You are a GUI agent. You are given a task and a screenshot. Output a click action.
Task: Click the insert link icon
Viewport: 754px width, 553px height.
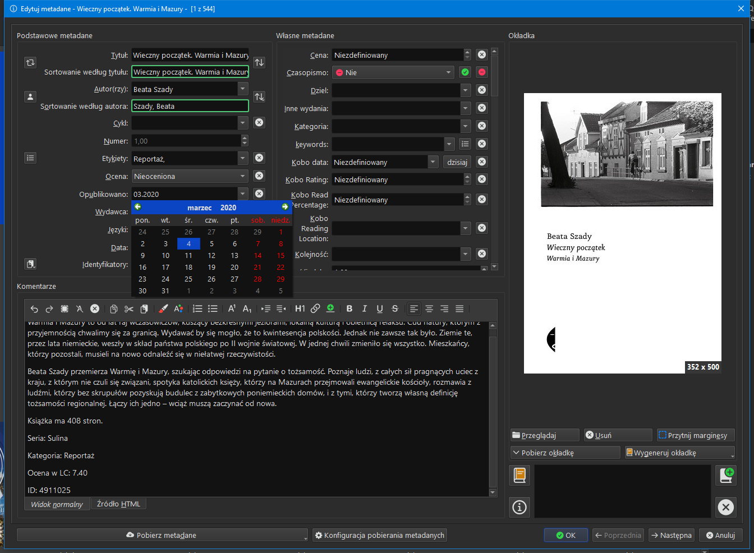(315, 308)
